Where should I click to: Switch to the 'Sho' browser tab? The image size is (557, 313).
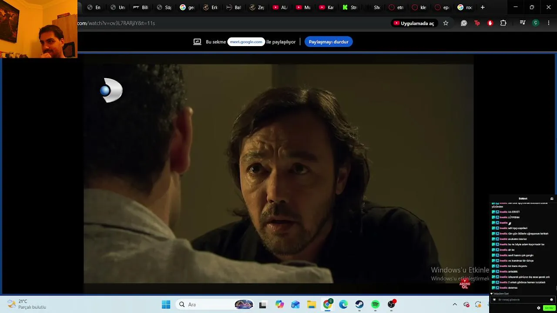(373, 7)
